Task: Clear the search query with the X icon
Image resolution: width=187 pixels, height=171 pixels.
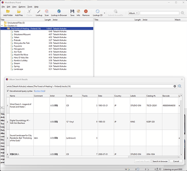Action: 175,86
